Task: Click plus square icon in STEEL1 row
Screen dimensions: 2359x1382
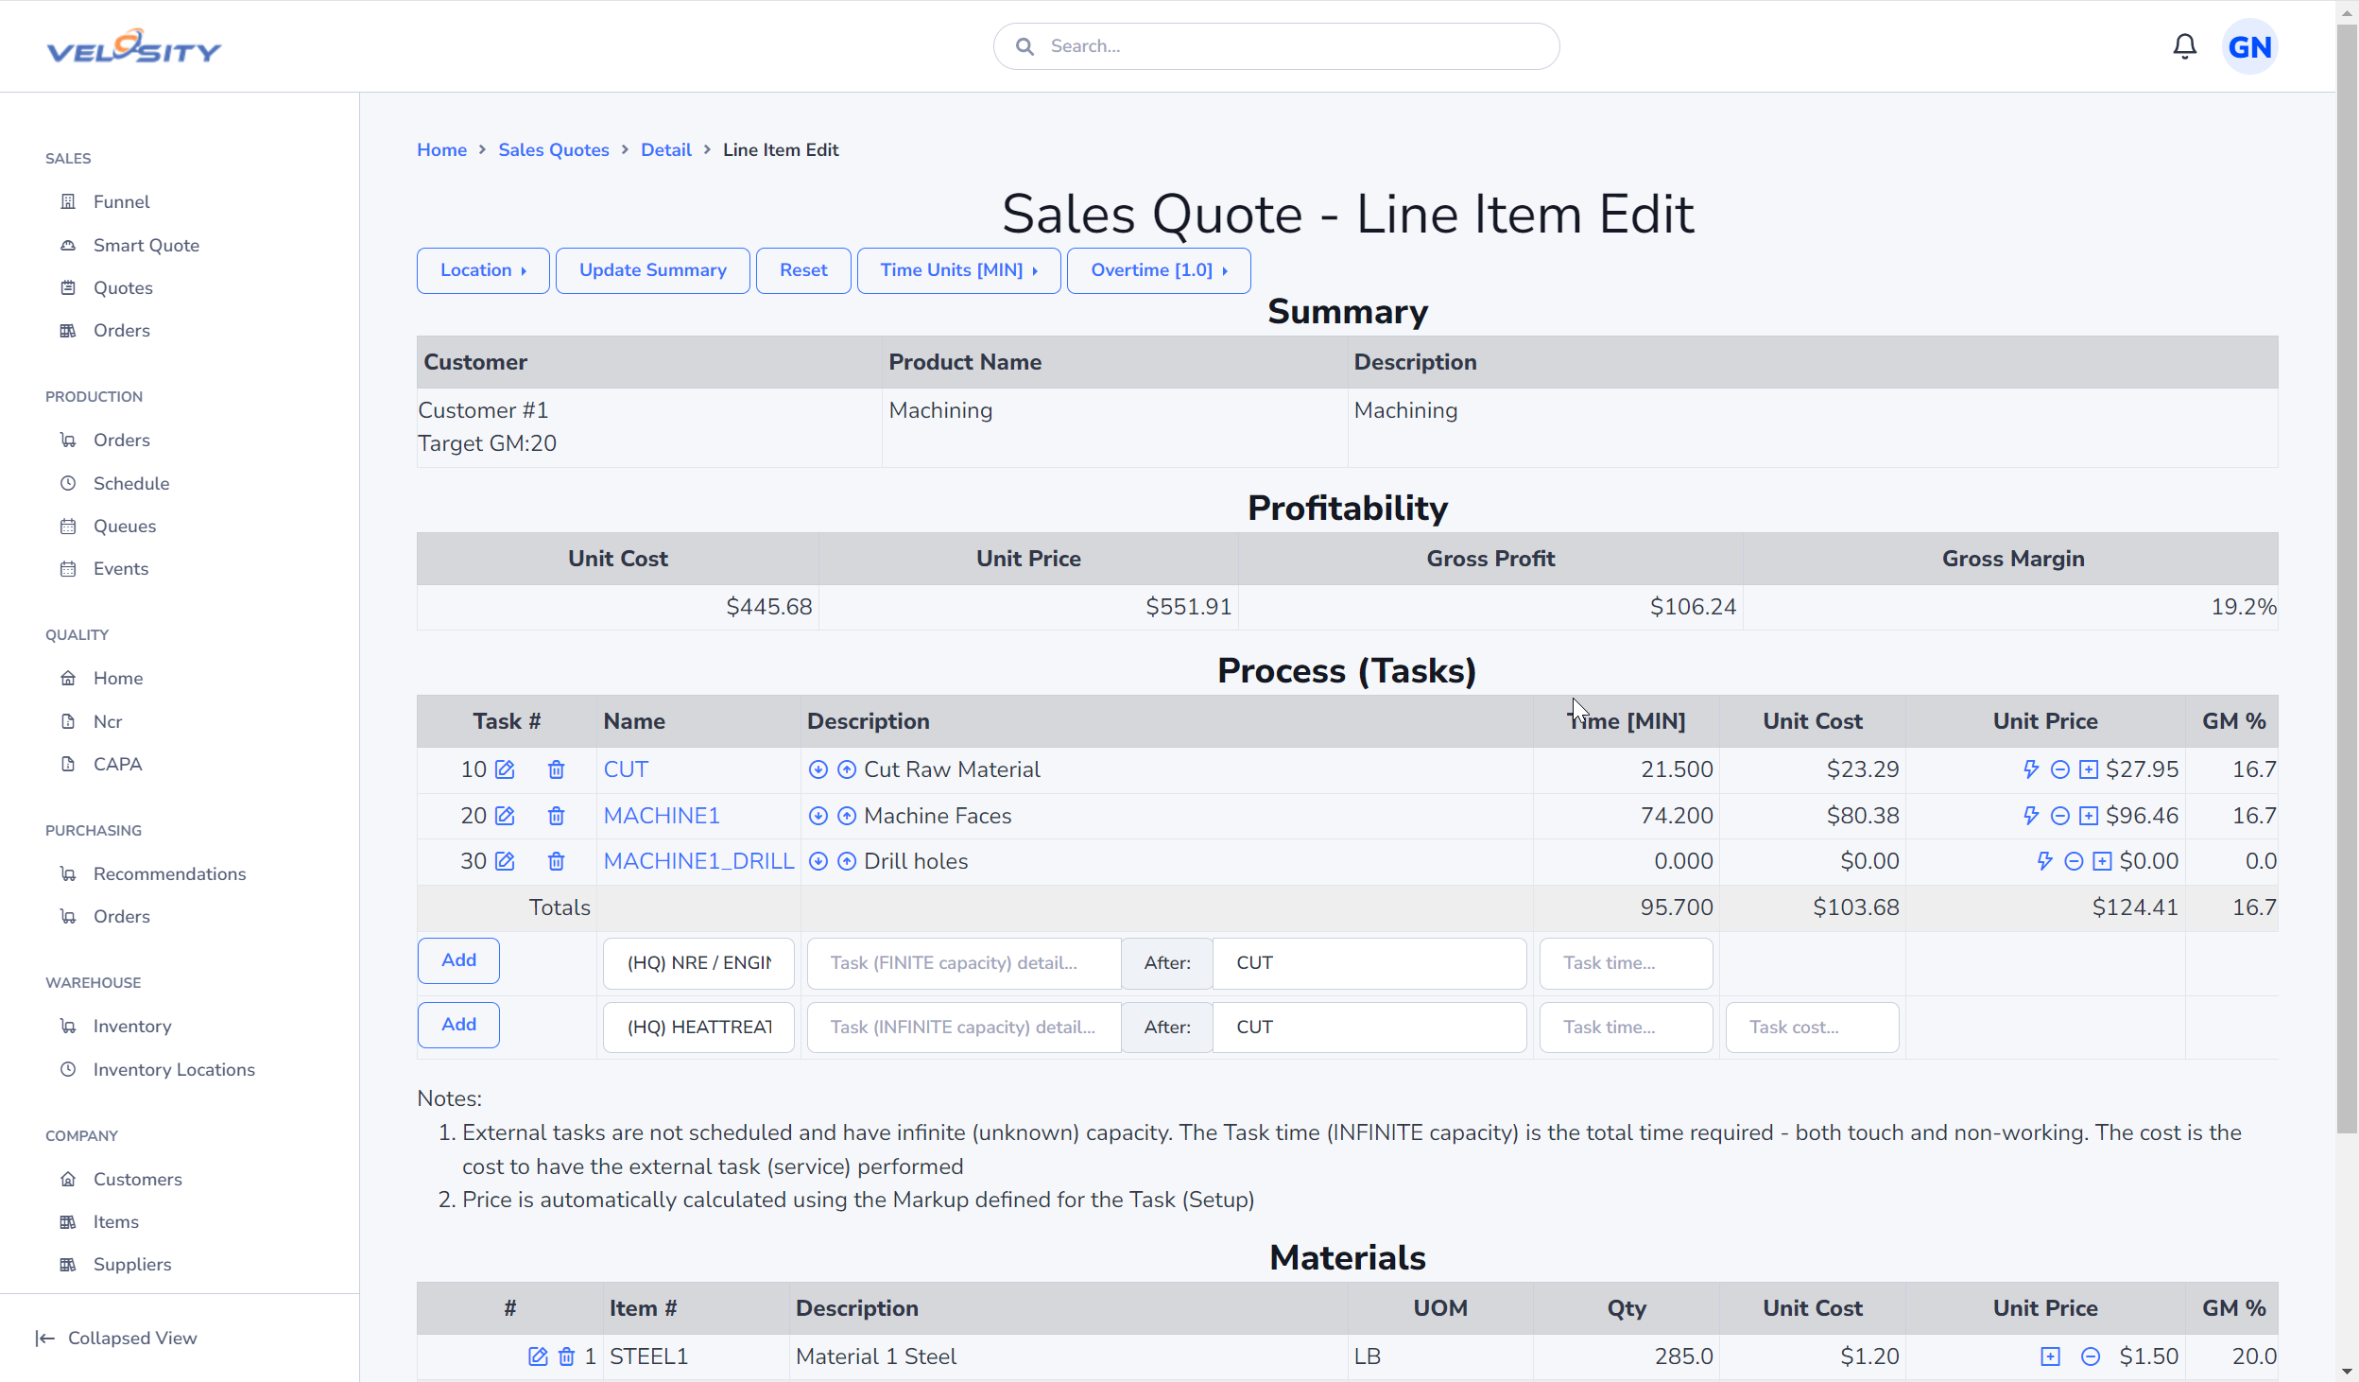Action: (2050, 1356)
